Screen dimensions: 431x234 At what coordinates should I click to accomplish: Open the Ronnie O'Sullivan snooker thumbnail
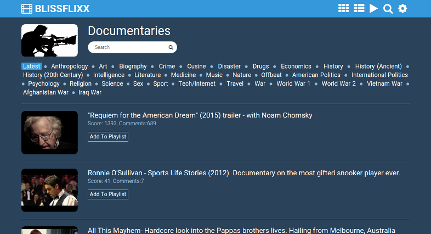coord(49,190)
